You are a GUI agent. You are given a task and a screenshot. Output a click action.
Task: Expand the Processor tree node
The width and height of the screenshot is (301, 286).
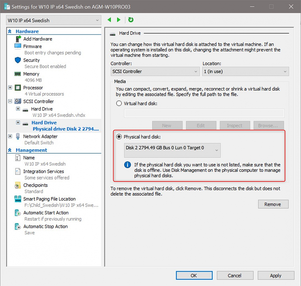click(10, 88)
